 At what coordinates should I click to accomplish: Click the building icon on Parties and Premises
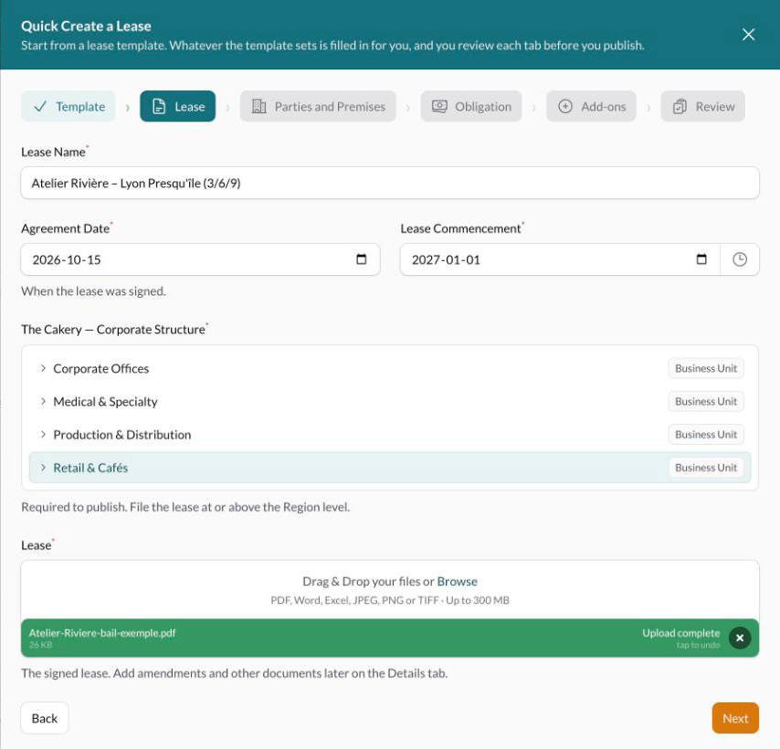258,107
